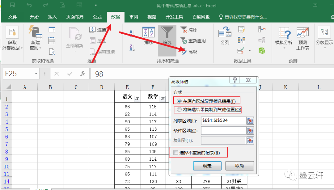Click 重新应用 to reapply the filter
334x190 pixels.
click(x=193, y=41)
